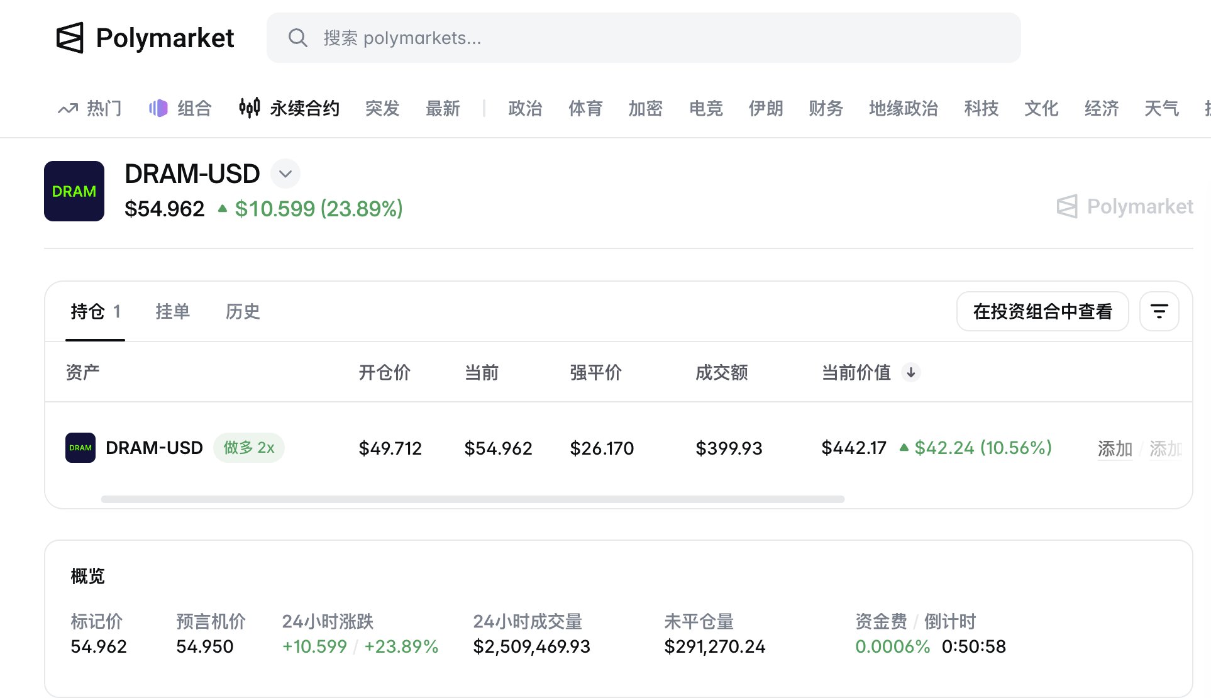Click the candlestick icon beside 永续合约
This screenshot has width=1211, height=698.
pyautogui.click(x=250, y=108)
